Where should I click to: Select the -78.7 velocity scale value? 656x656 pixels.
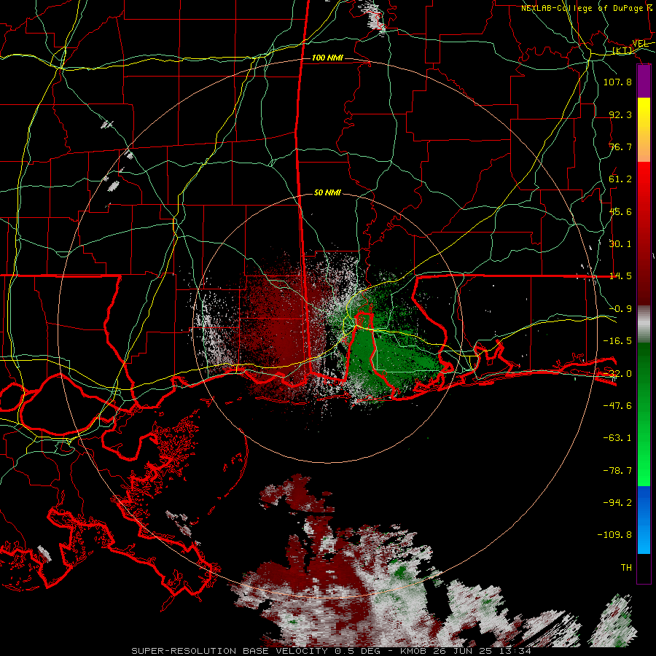click(617, 471)
